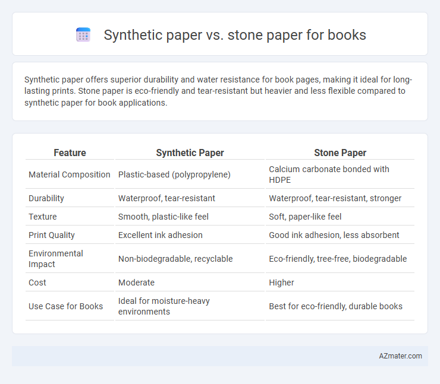Click the summary paragraph about synthetic paper durability

point(218,91)
